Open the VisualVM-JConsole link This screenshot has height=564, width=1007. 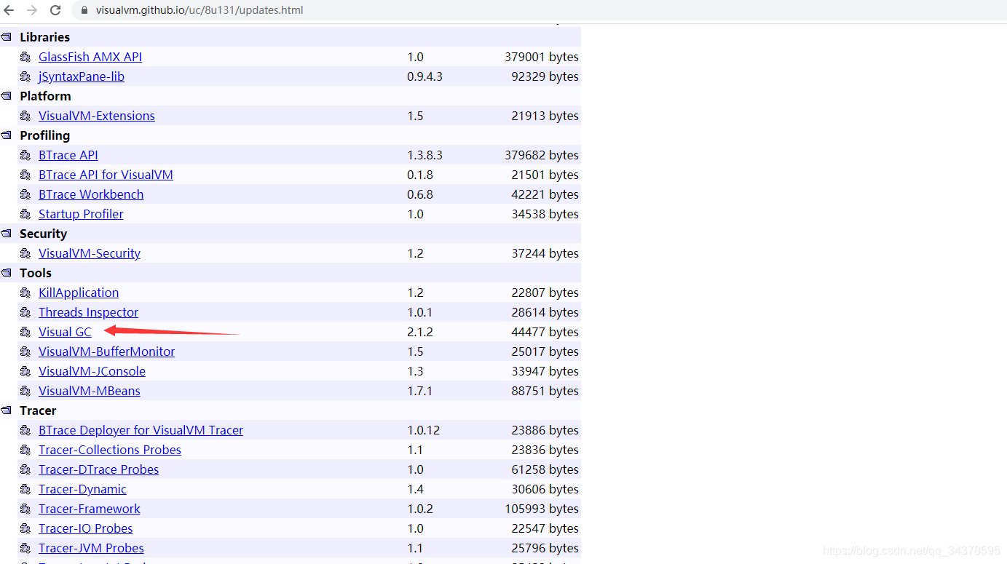pyautogui.click(x=92, y=371)
